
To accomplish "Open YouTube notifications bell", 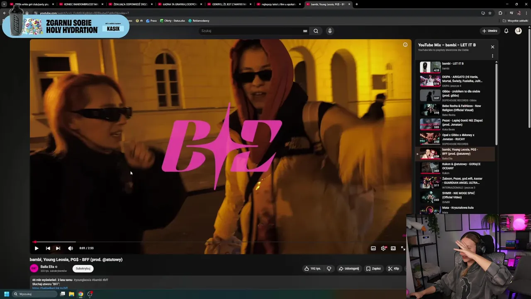I will point(506,31).
